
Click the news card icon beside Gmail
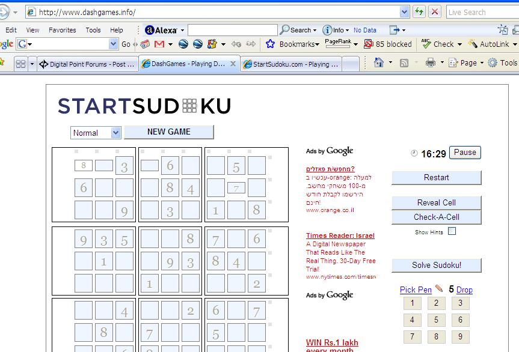point(145,44)
